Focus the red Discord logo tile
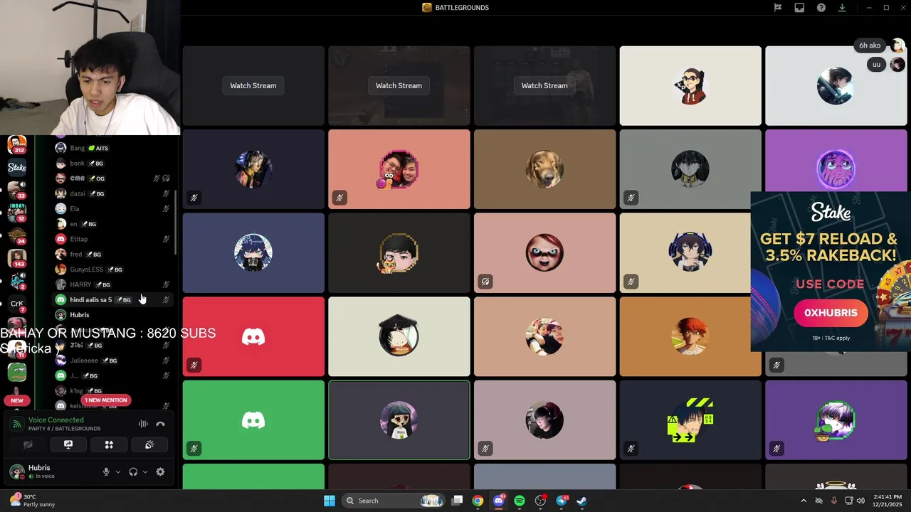911x512 pixels. [x=253, y=336]
